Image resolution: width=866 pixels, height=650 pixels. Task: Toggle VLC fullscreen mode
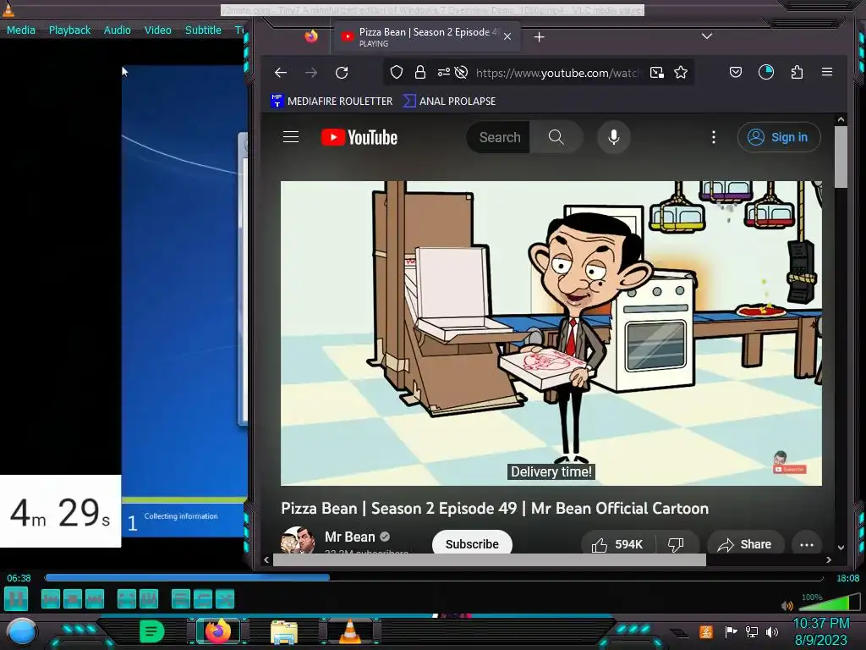tap(127, 599)
